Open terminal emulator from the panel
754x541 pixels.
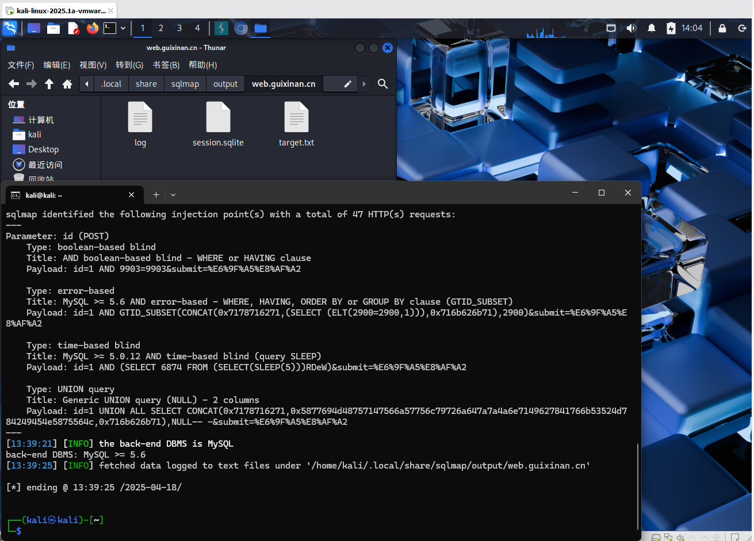coord(110,28)
